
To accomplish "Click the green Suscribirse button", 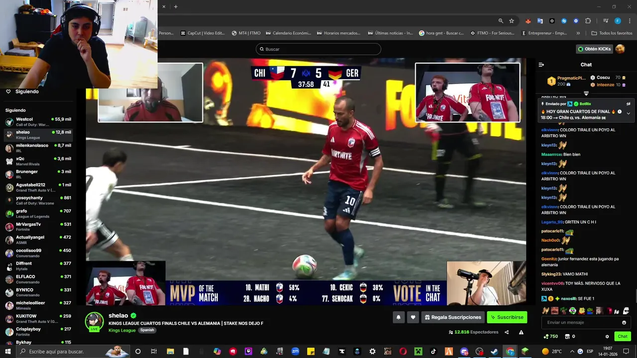I will click(507, 317).
